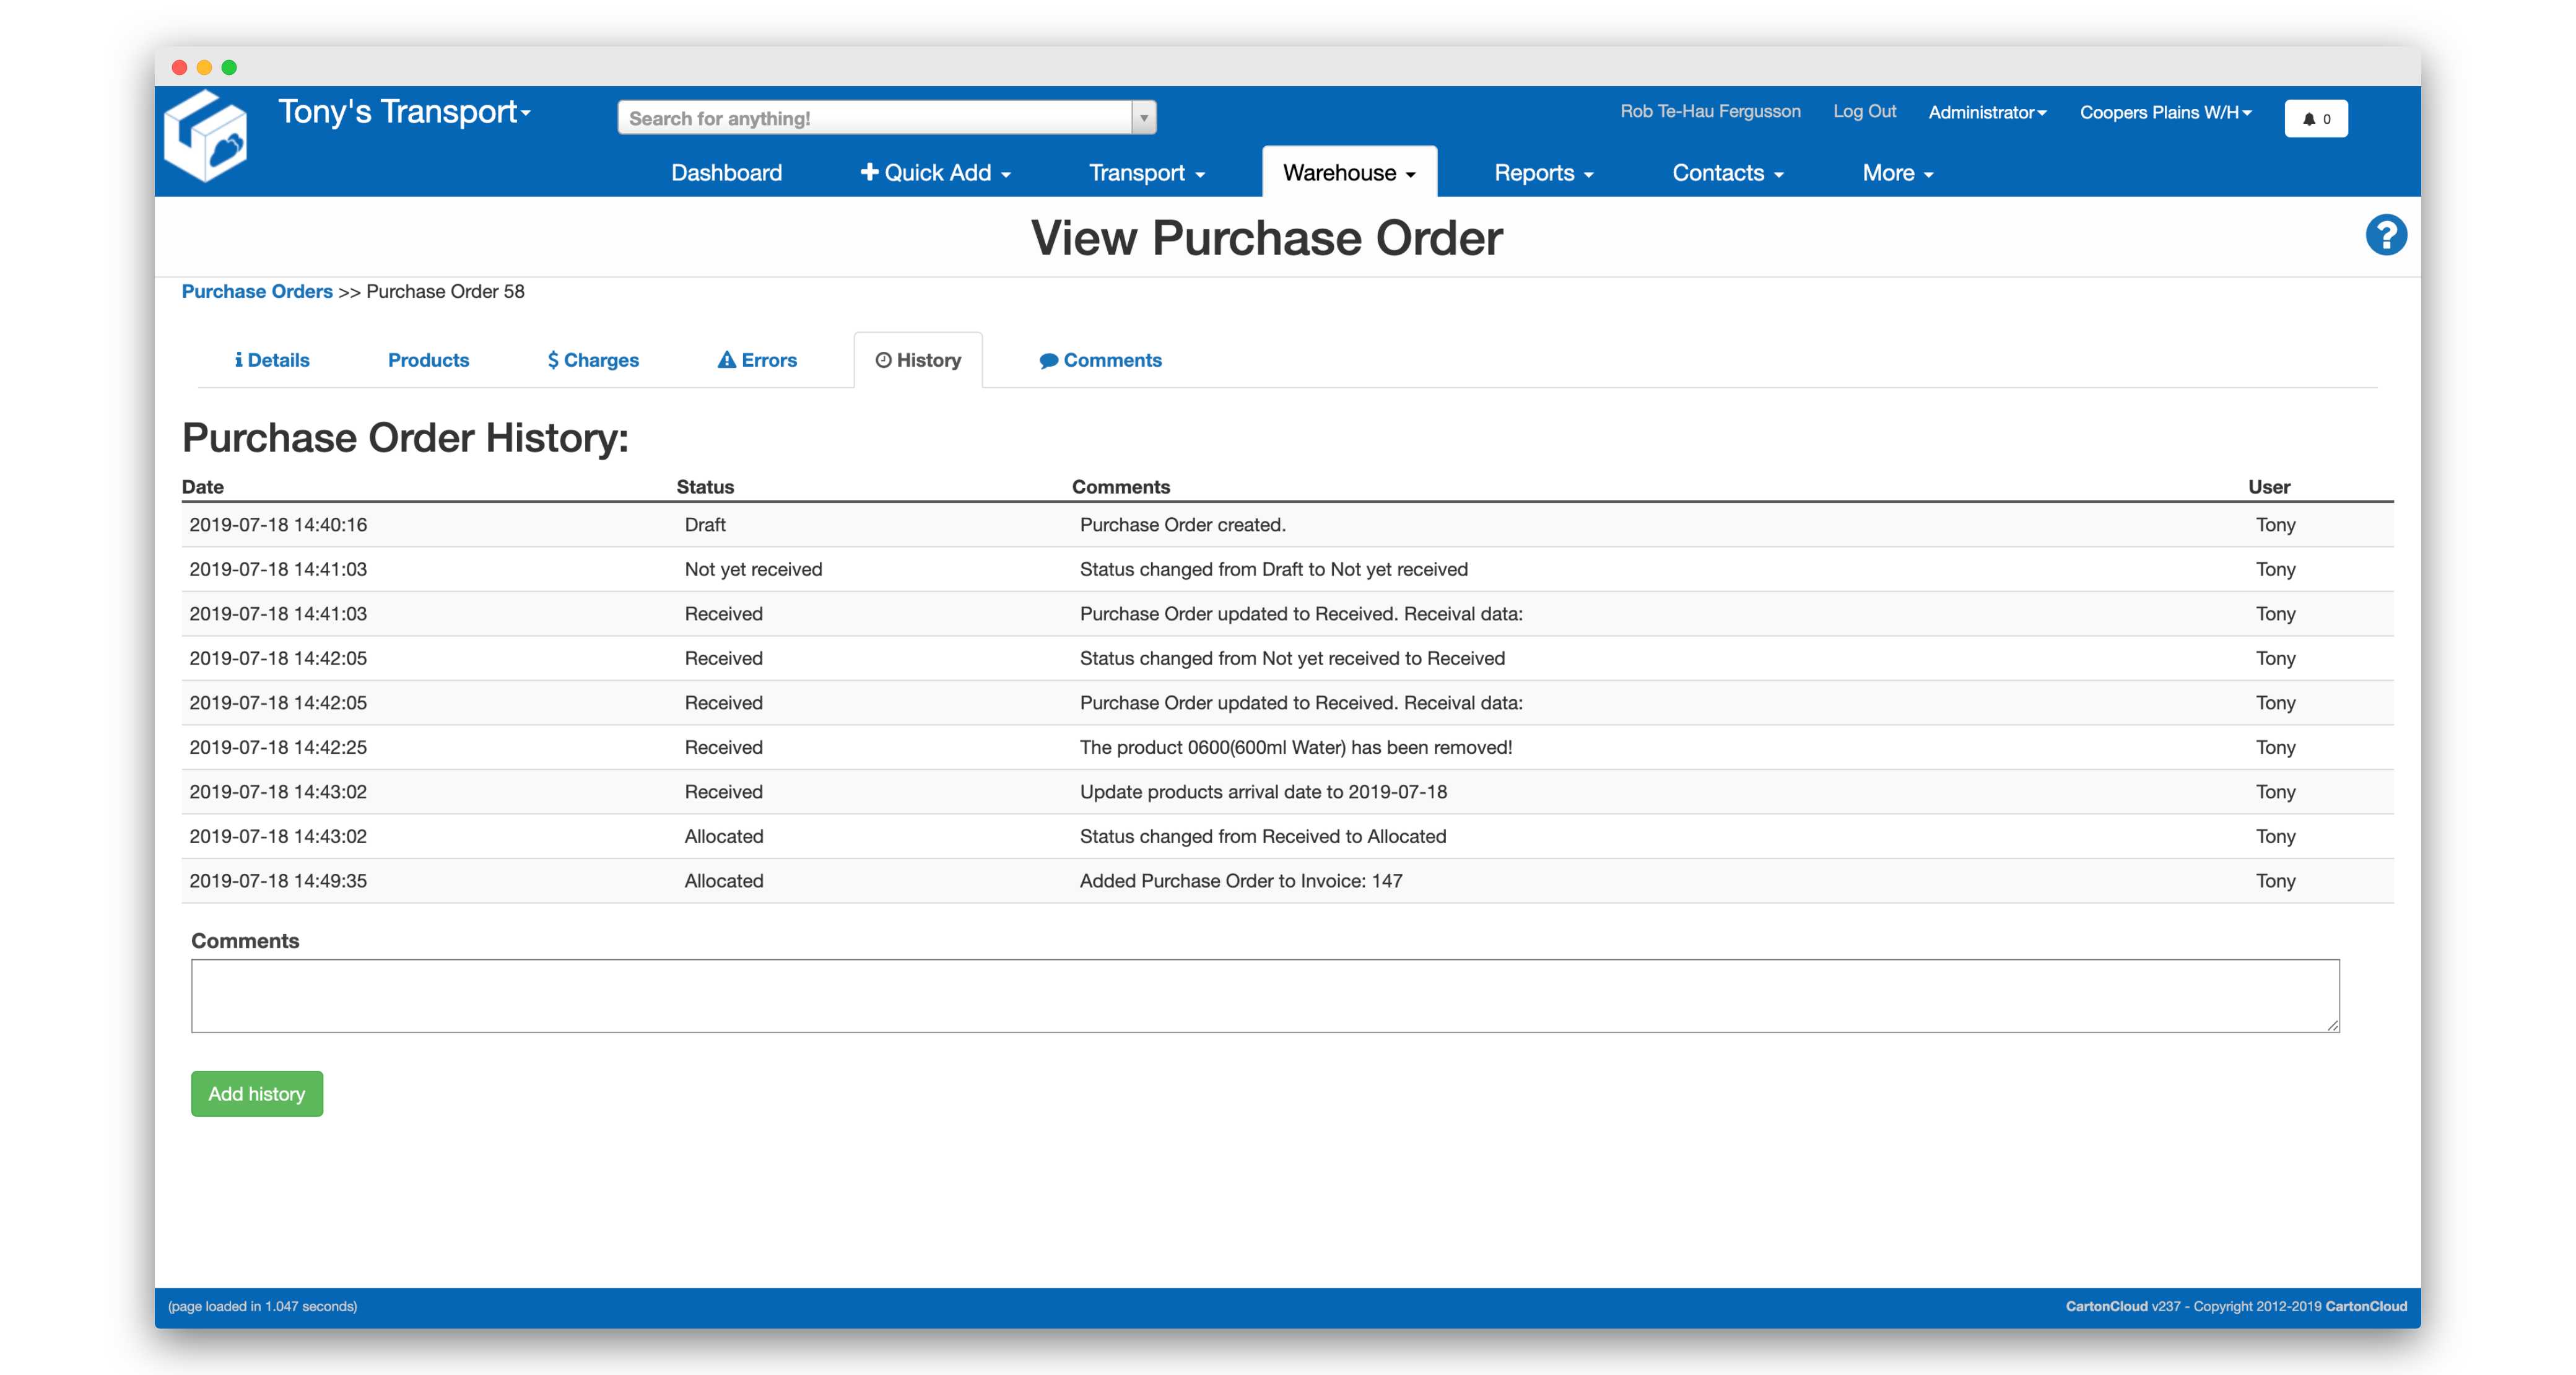The height and width of the screenshot is (1375, 2576).
Task: Click the CartonCloud box logo
Action: pos(206,137)
